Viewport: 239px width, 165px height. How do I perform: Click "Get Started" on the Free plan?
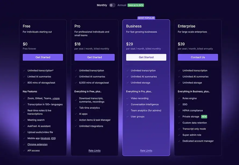point(43,57)
